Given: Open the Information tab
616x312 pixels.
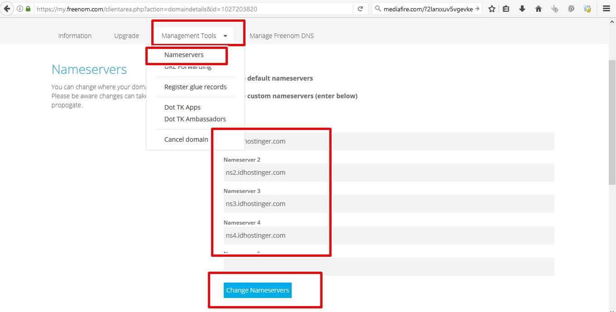Looking at the screenshot, I should tap(75, 36).
